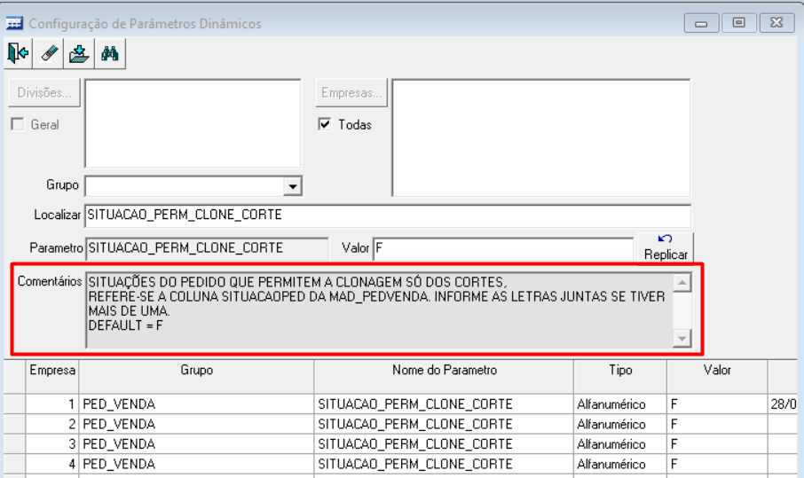Click the Empresa column header
This screenshot has width=804, height=478.
point(52,376)
